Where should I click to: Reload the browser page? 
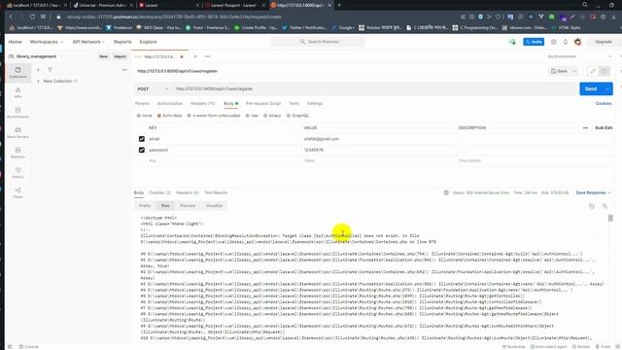point(32,17)
